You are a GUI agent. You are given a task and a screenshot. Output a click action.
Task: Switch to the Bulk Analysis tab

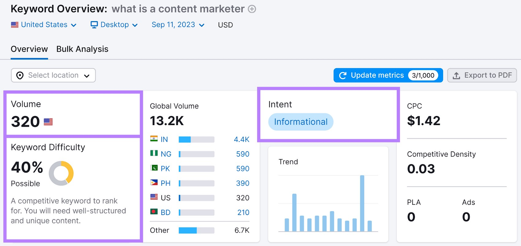coord(82,49)
